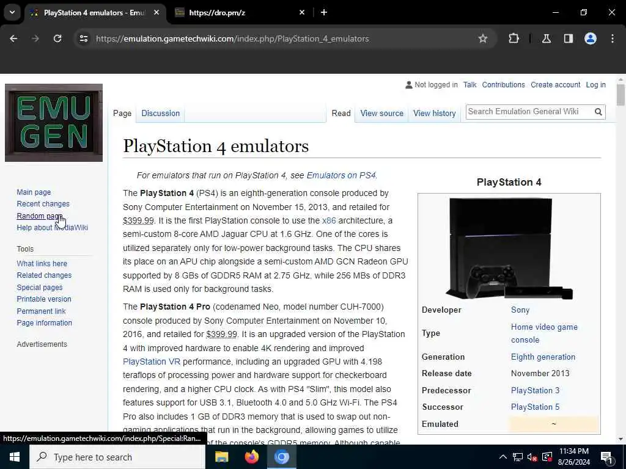Click the browser forward arrow
626x469 pixels.
(35, 38)
